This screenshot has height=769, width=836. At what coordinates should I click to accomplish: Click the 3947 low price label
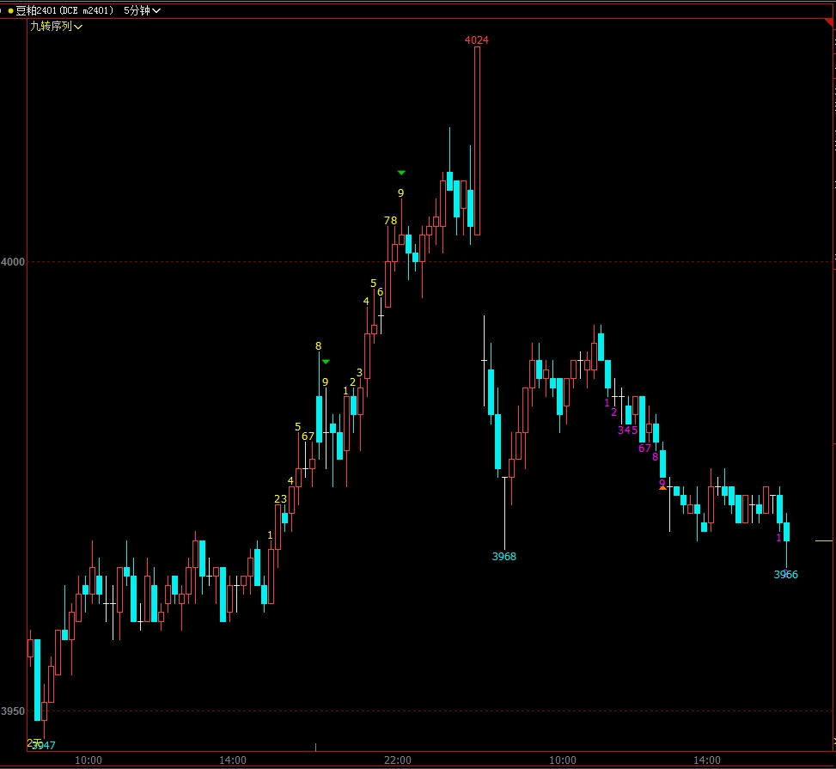pos(45,746)
